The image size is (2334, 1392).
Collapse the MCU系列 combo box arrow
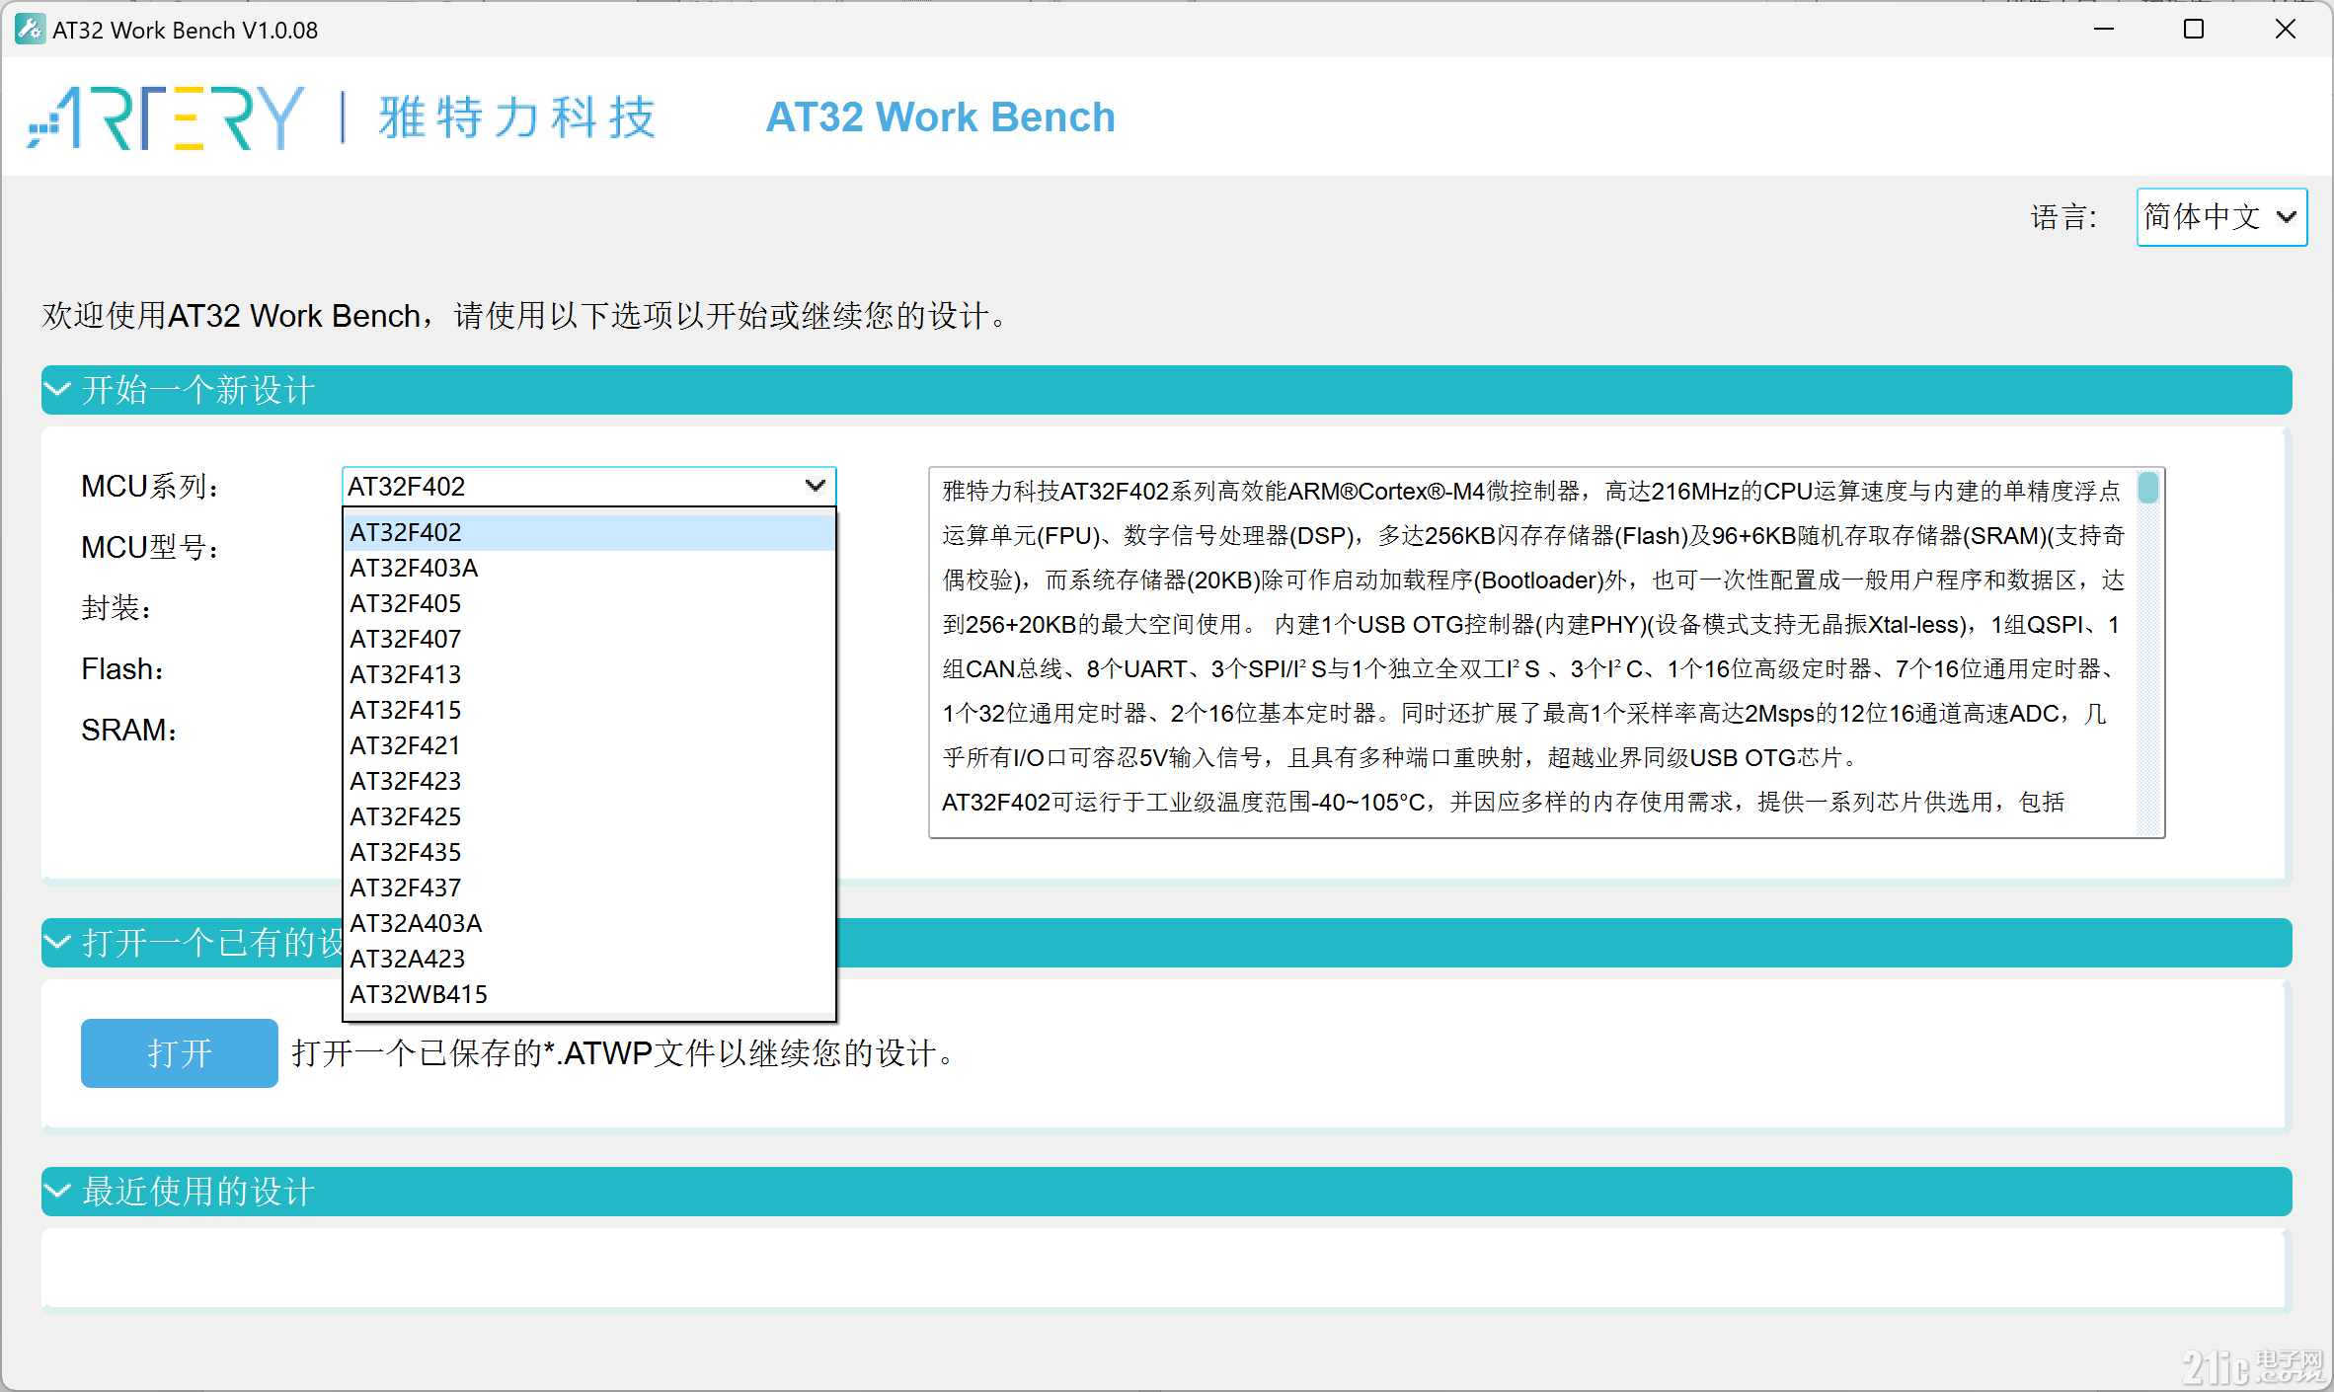pyautogui.click(x=815, y=486)
